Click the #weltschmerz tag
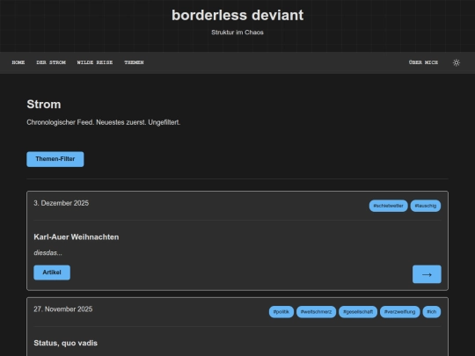Viewport: 475px width, 356px height. [316, 312]
